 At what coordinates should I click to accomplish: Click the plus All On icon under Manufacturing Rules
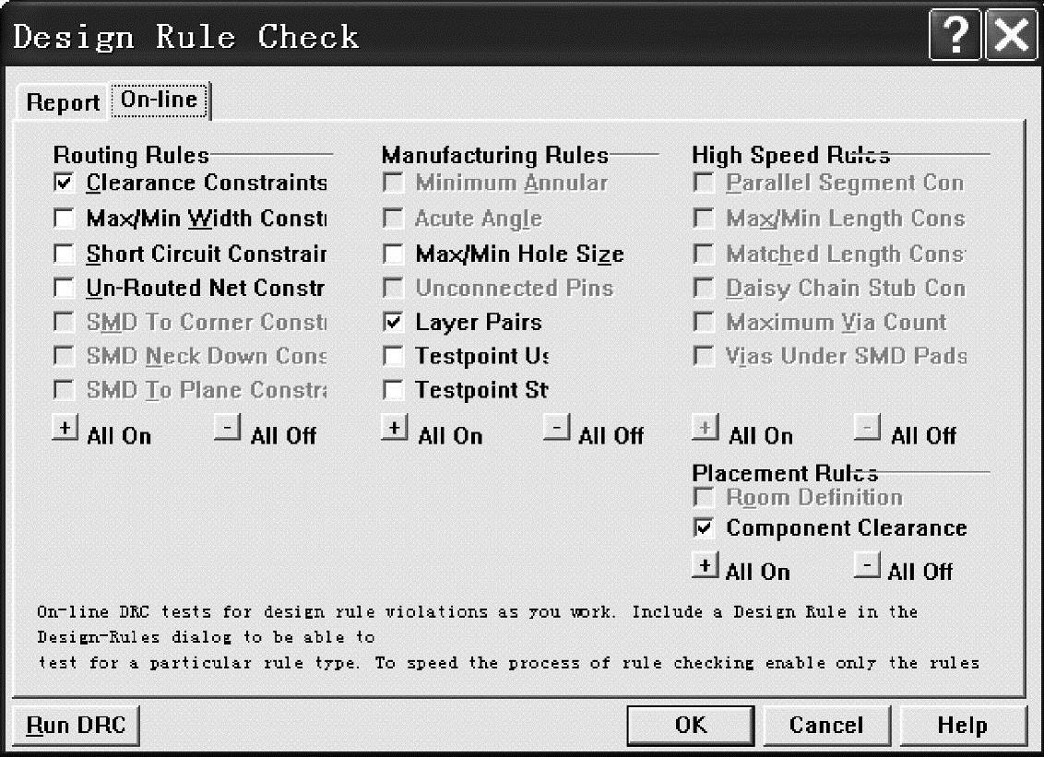(394, 428)
